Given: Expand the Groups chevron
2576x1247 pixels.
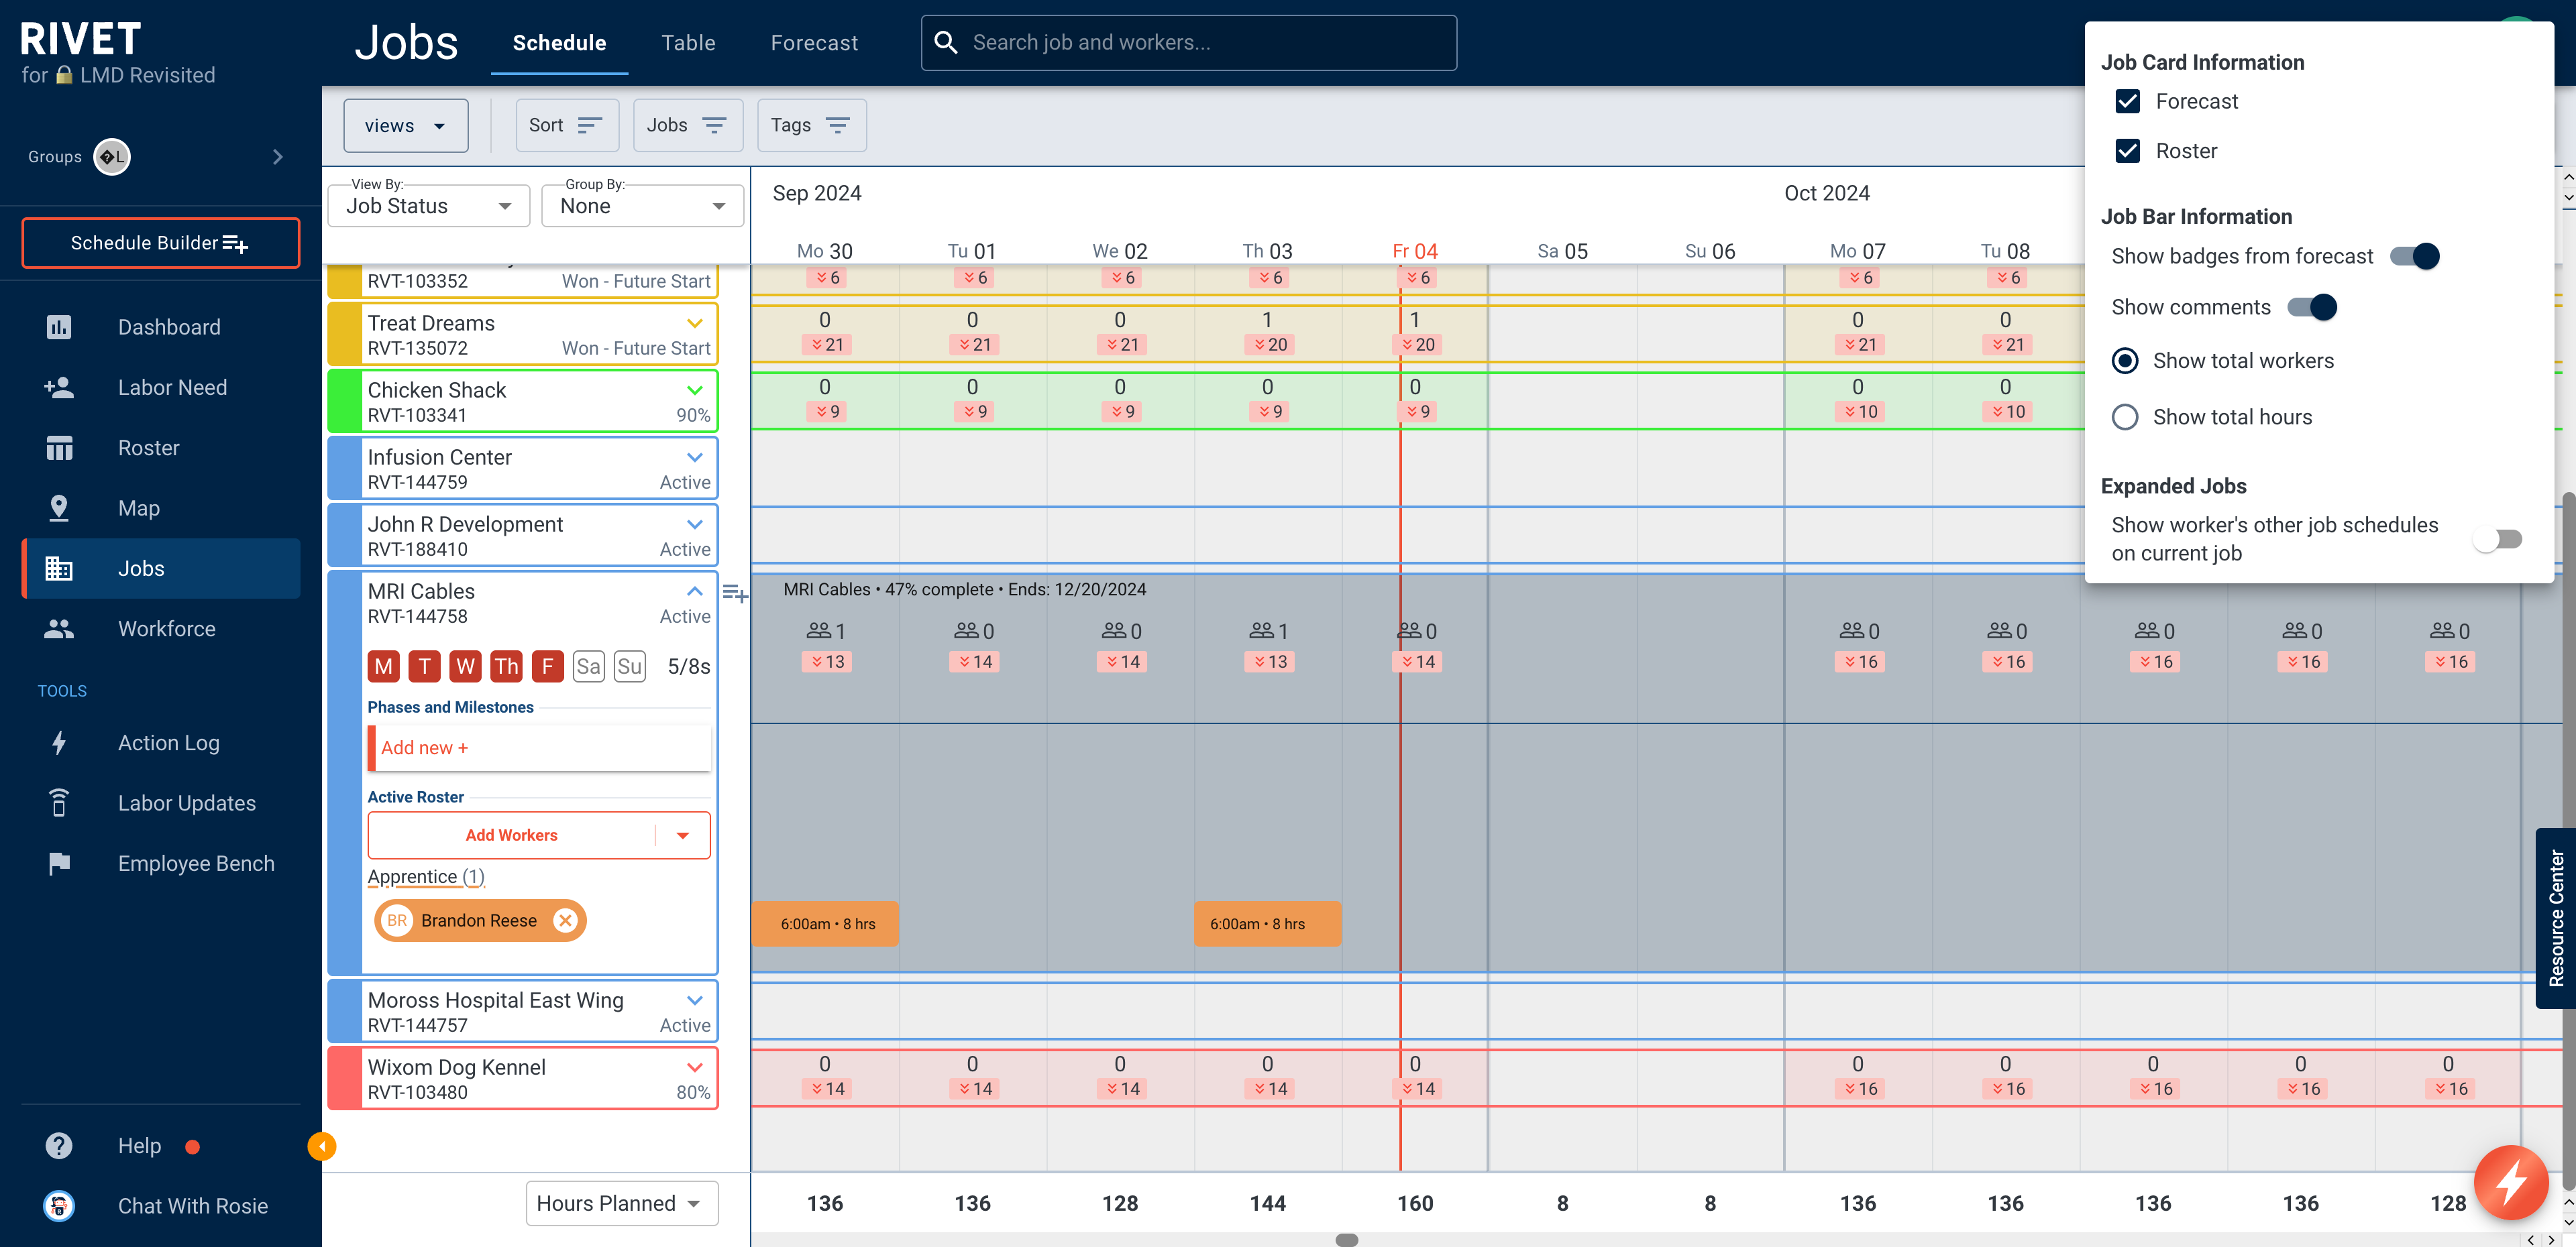Looking at the screenshot, I should 278,157.
